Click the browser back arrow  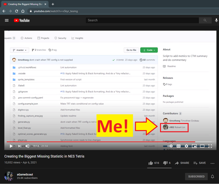(4, 11)
